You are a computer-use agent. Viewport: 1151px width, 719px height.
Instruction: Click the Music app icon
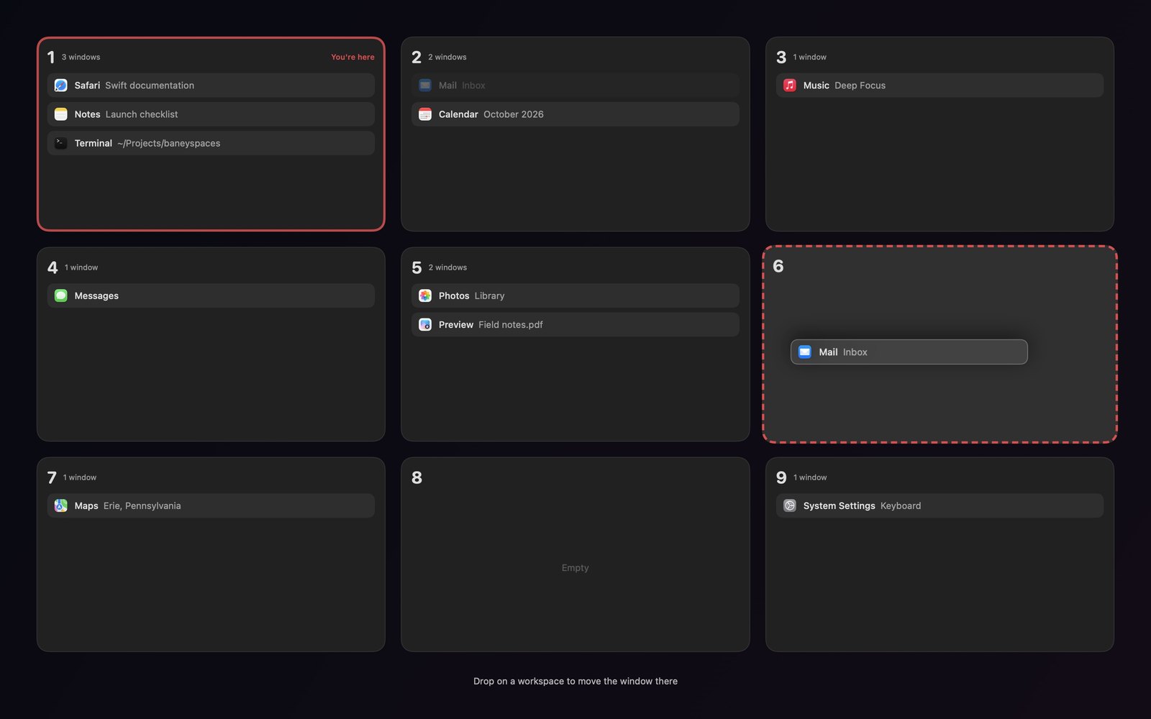(790, 86)
